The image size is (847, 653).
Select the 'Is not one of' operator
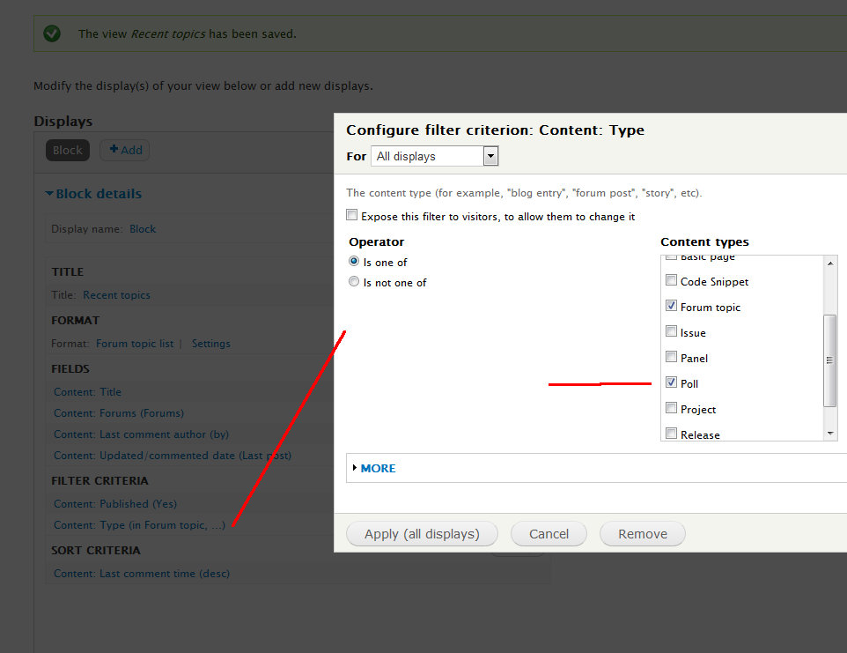354,282
